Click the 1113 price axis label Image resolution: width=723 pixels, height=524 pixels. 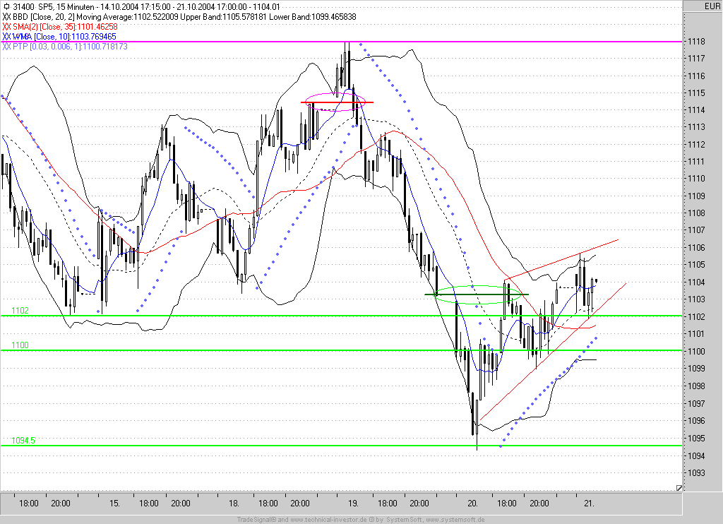696,127
